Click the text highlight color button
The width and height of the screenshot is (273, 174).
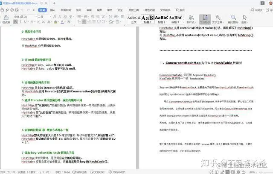click(x=55, y=22)
